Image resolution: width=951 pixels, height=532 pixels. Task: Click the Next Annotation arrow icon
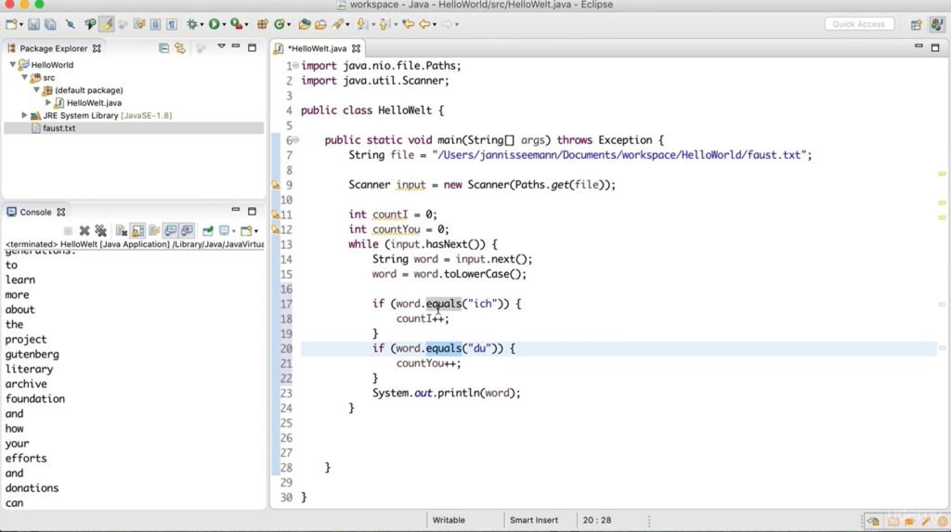click(362, 24)
